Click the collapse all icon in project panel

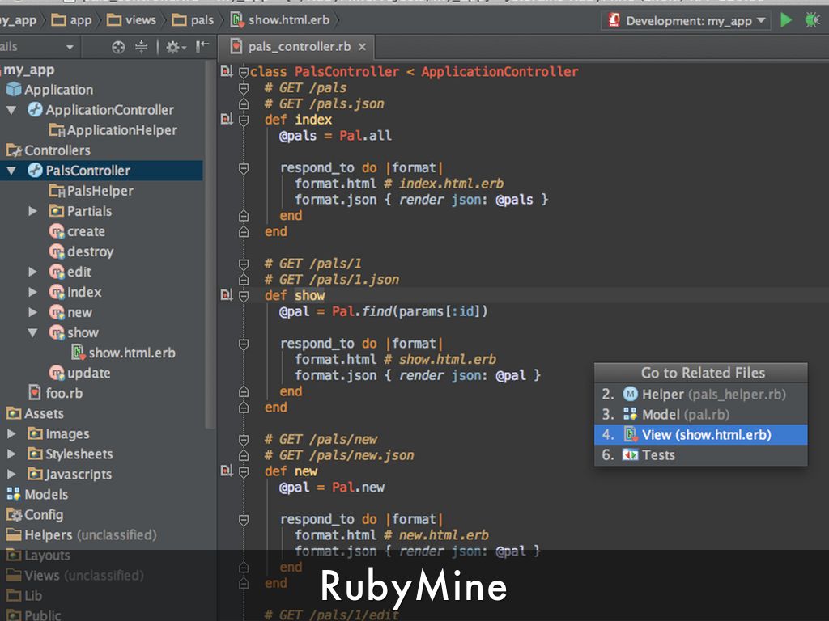[142, 48]
